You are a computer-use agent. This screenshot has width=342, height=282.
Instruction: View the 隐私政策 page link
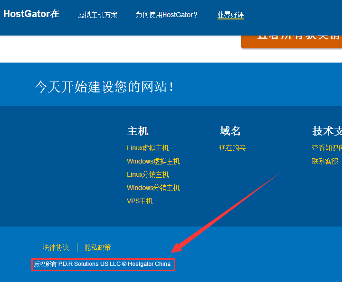[98, 247]
